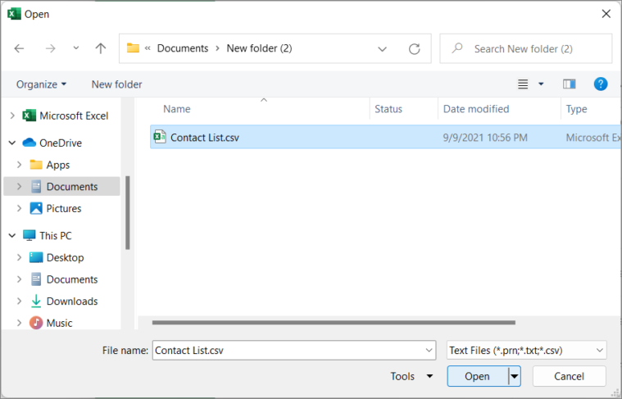
Task: Change view with the list view icon
Action: click(523, 84)
